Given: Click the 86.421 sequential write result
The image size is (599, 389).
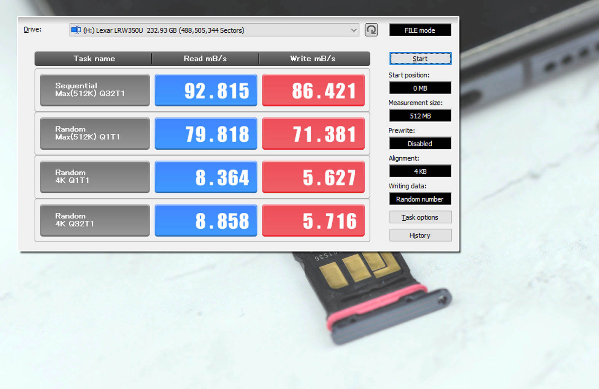Looking at the screenshot, I should (313, 90).
